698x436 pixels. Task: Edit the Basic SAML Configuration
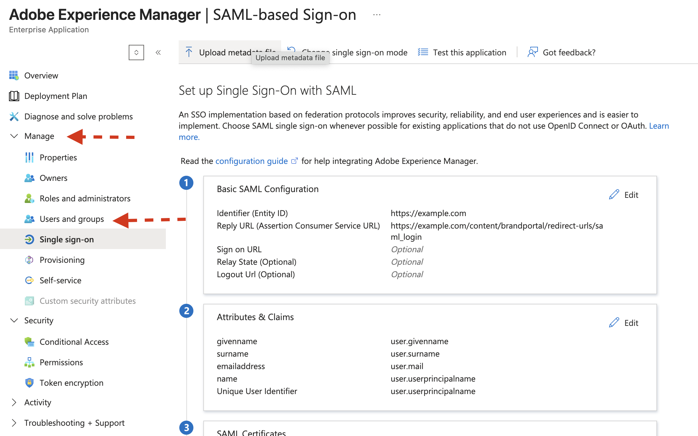[x=624, y=195]
